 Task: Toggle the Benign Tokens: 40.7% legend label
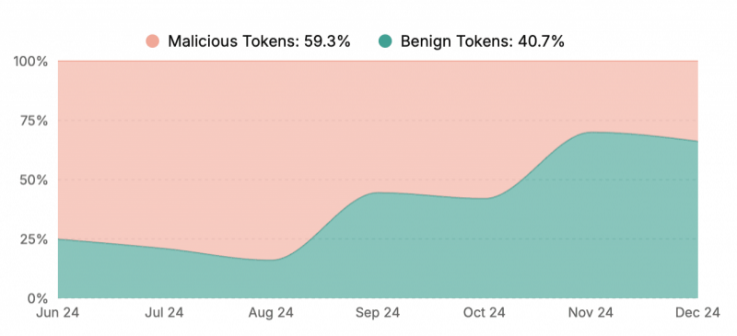(482, 41)
